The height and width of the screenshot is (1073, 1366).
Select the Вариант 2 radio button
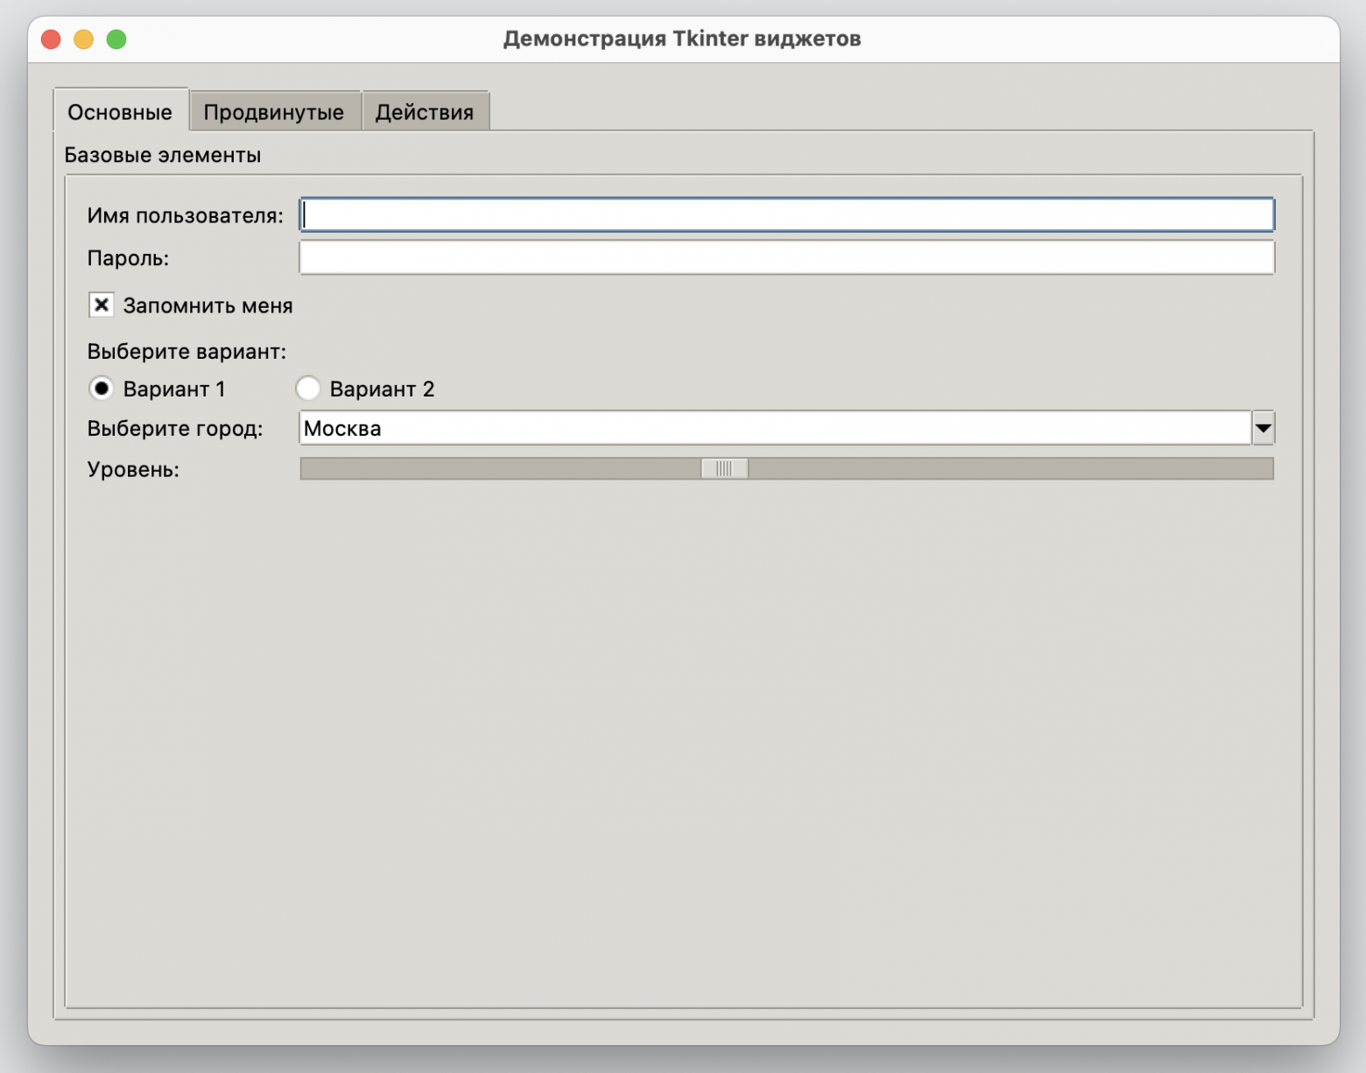(x=308, y=389)
